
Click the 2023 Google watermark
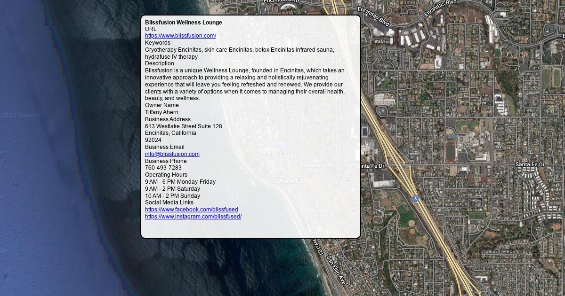(x=20, y=115)
